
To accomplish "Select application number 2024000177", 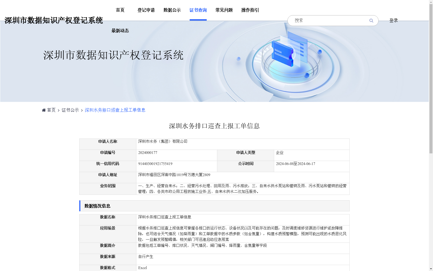I will coord(148,153).
